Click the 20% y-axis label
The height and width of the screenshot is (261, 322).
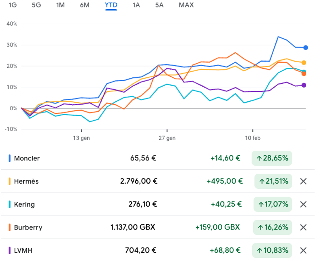(12, 66)
